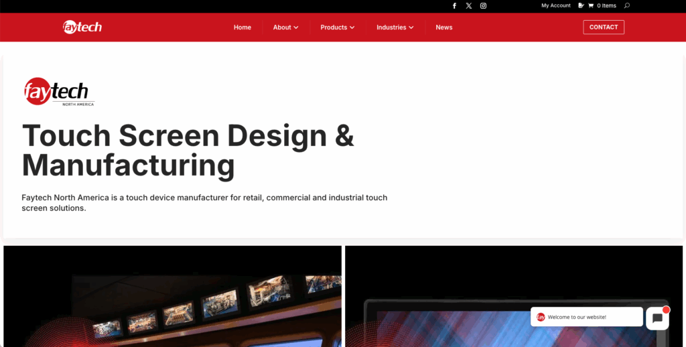Click the About menu label

click(282, 27)
